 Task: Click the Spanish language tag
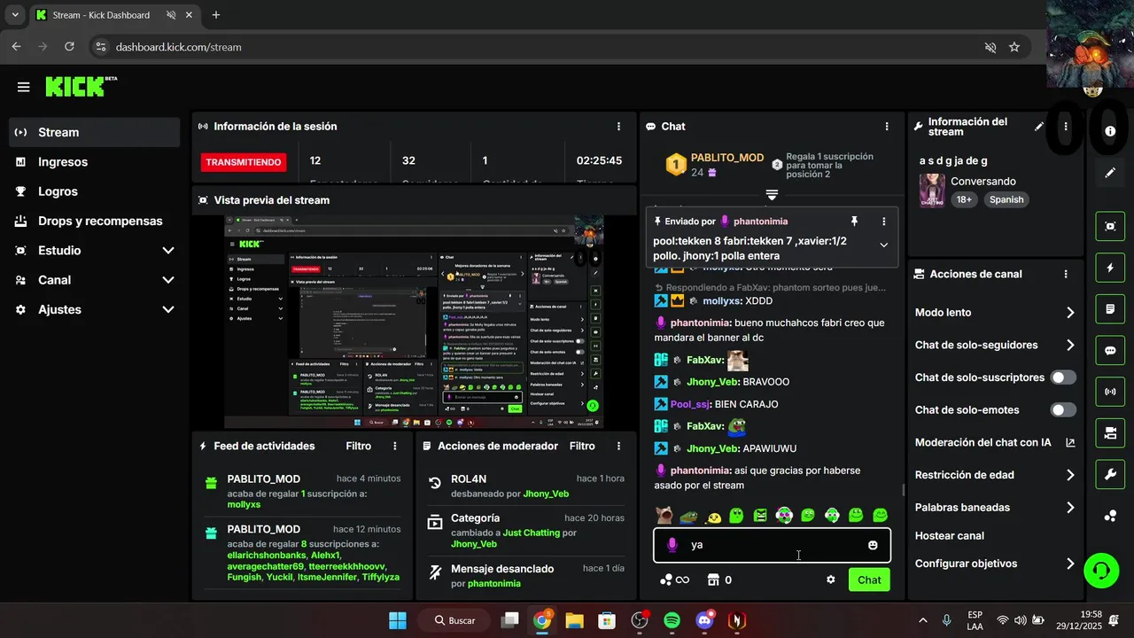click(1006, 200)
